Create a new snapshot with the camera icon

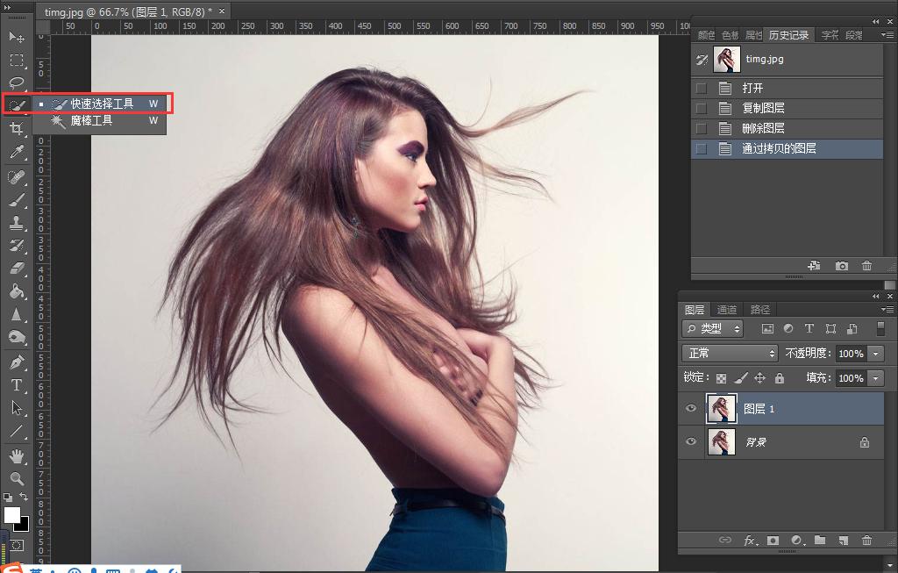pyautogui.click(x=842, y=266)
